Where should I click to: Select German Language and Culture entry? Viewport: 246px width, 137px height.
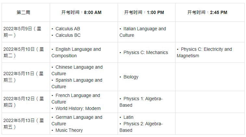(77, 120)
